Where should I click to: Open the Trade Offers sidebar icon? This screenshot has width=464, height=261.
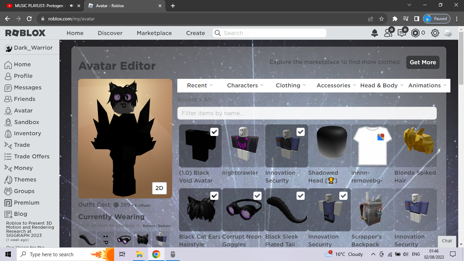point(8,157)
